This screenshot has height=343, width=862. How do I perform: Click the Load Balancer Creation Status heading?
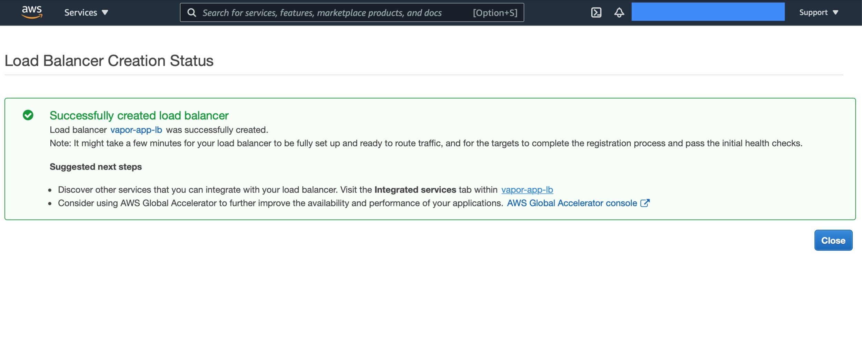109,61
